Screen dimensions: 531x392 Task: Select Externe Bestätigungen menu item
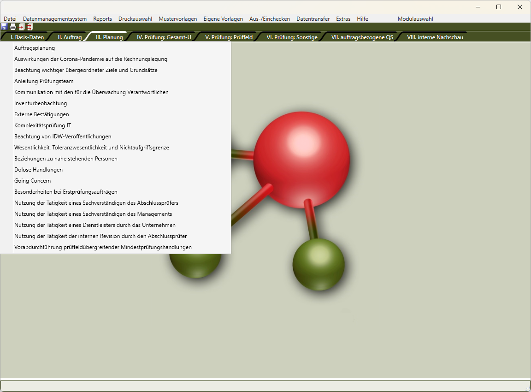[x=41, y=114]
